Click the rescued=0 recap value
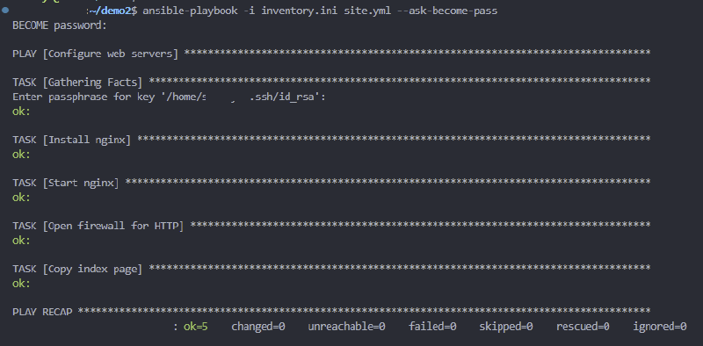703x346 pixels. (583, 327)
